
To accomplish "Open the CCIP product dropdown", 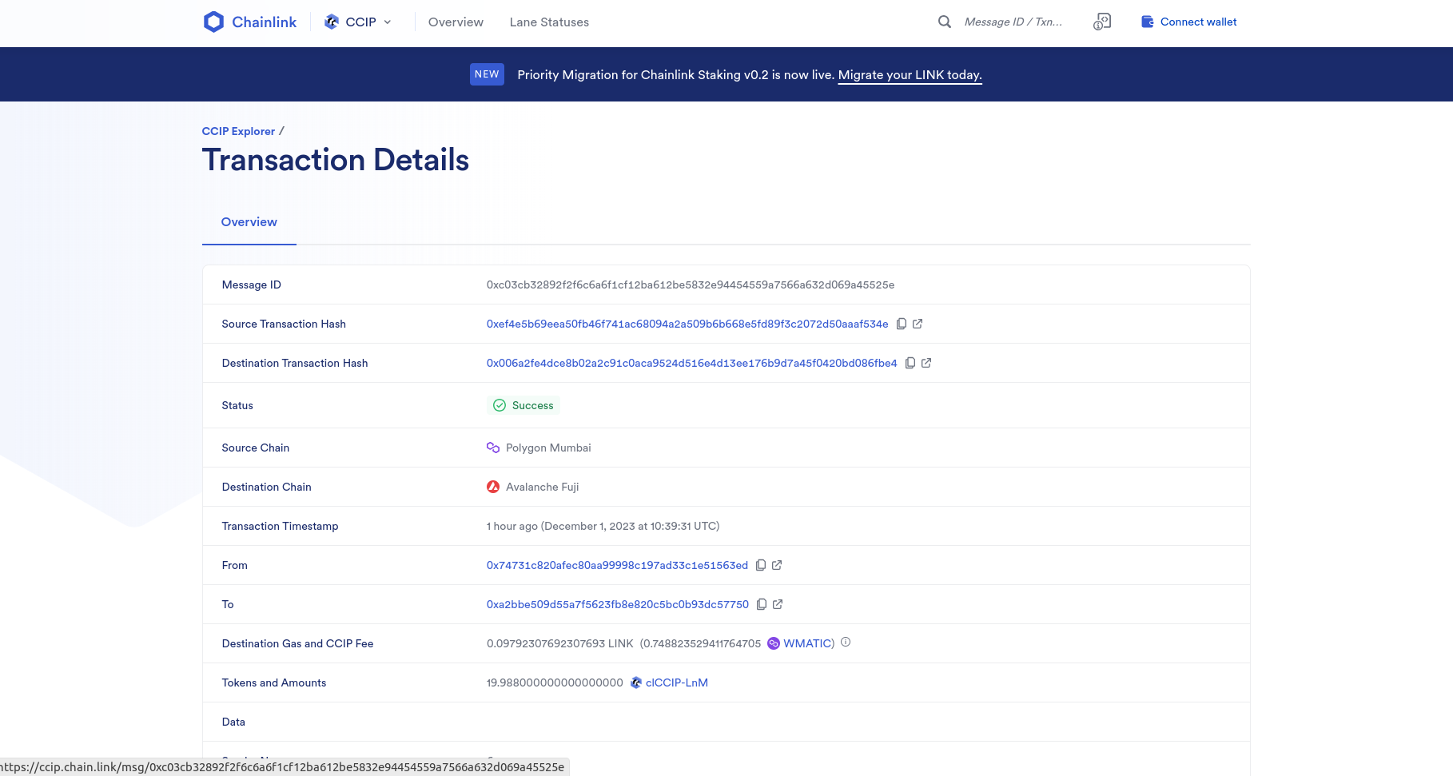I will tap(358, 22).
